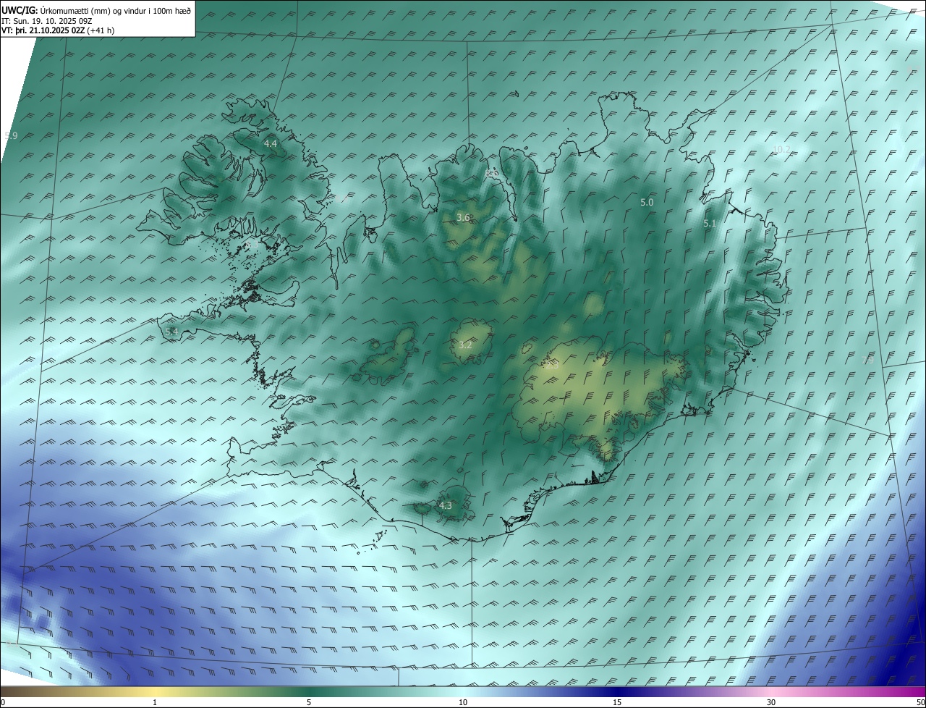The image size is (926, 708).
Task: Click the "5.4" value on the Snæfellsnes peninsula
Action: click(171, 332)
